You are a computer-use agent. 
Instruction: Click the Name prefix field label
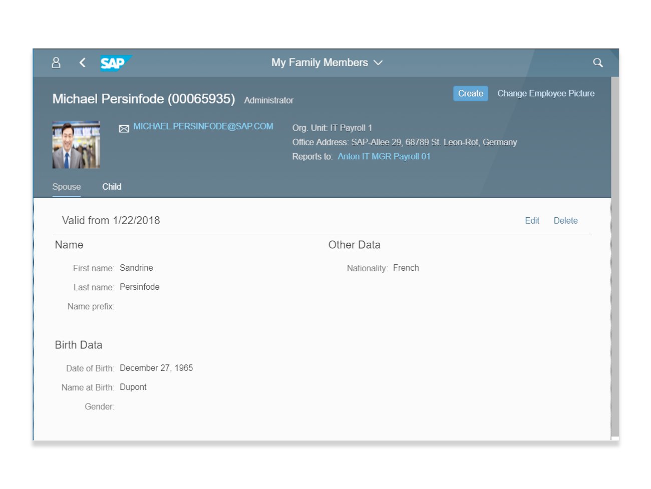click(x=91, y=306)
